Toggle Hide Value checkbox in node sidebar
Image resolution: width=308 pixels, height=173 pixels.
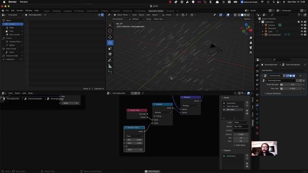pyautogui.click(x=234, y=145)
